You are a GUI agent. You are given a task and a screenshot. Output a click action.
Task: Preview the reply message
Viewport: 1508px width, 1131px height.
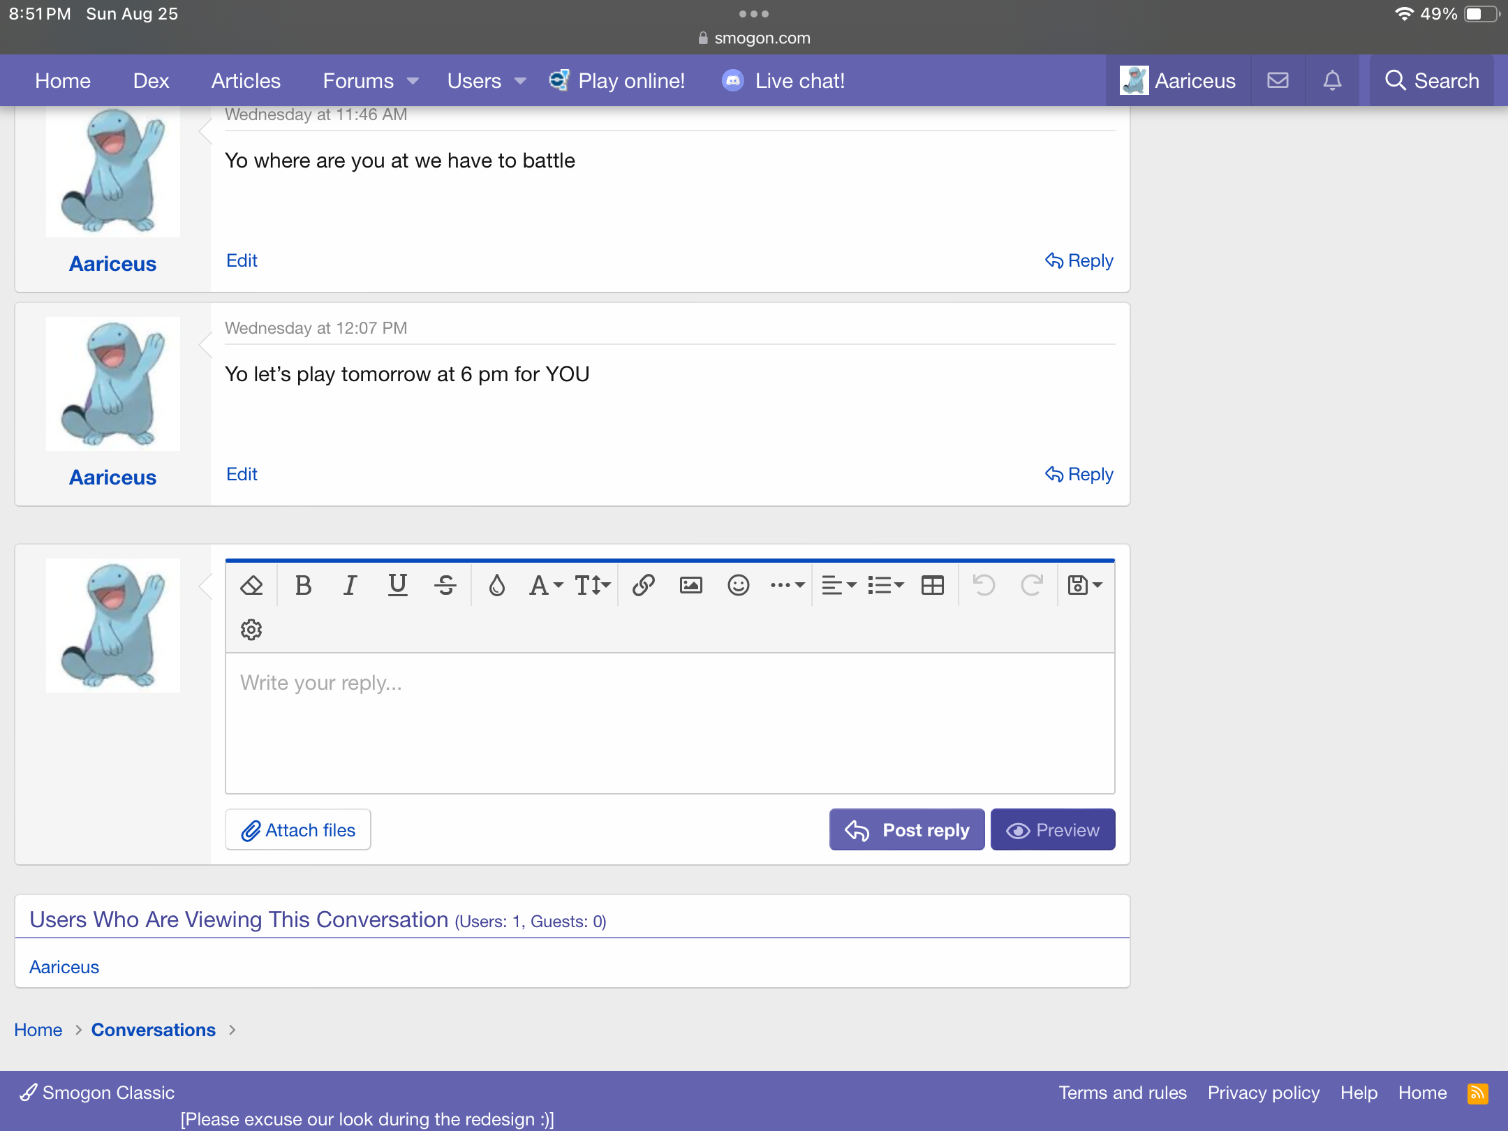point(1053,830)
